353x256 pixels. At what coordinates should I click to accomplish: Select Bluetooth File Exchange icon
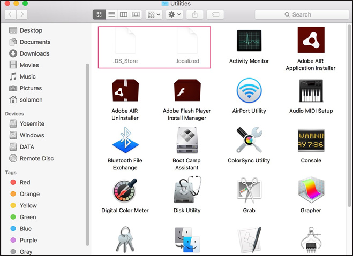(125, 140)
